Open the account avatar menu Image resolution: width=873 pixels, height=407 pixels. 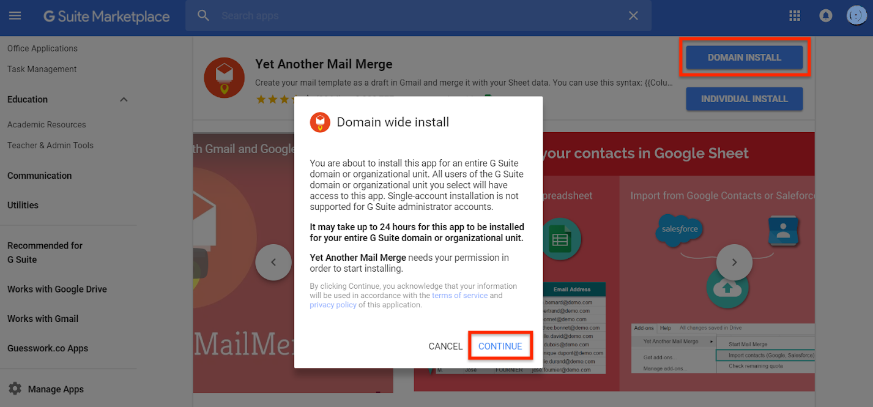[x=856, y=16]
